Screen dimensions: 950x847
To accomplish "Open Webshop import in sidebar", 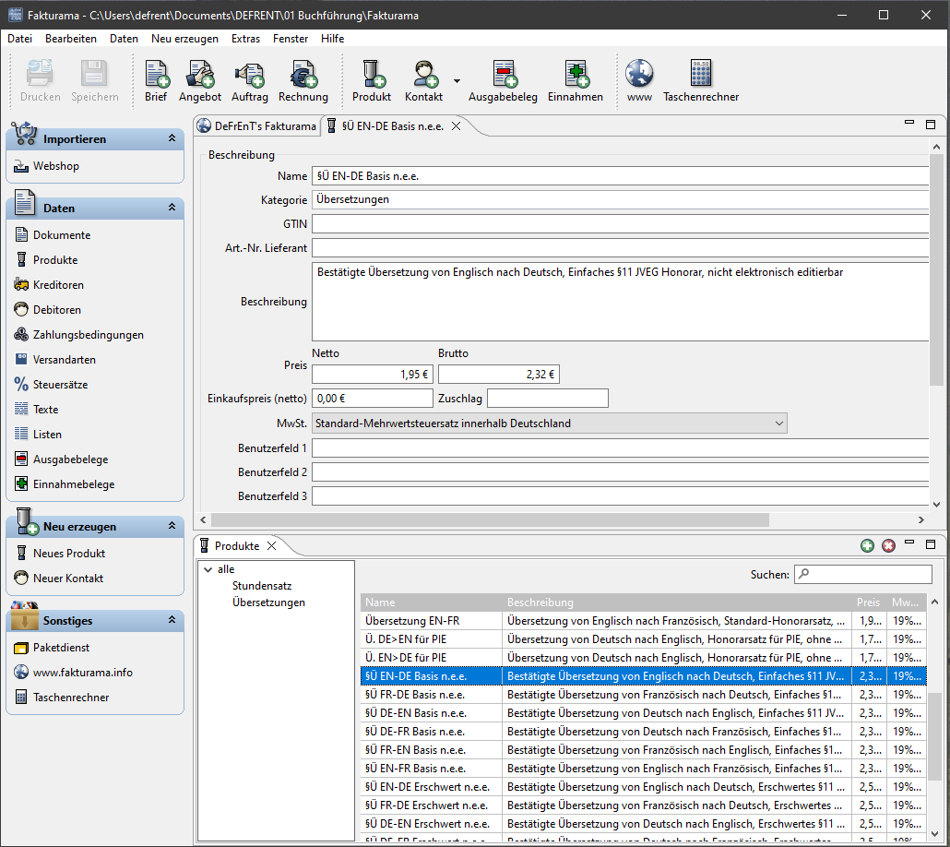I will click(x=47, y=166).
